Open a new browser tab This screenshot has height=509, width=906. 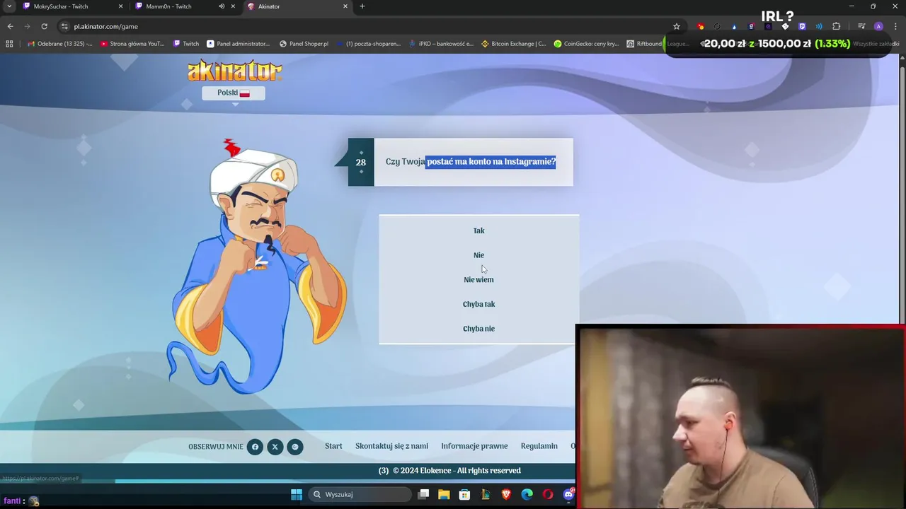click(x=362, y=6)
